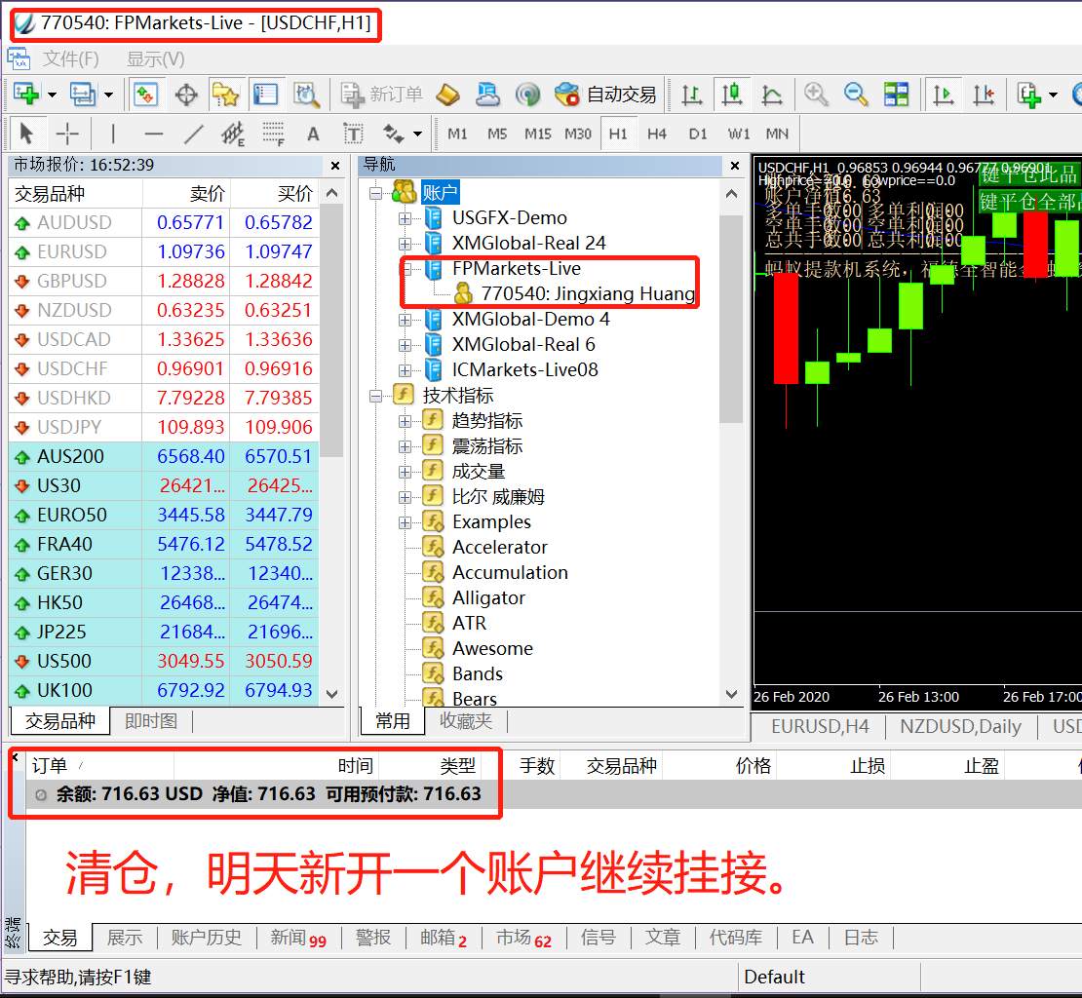Click the 新订单 new order button
Image resolution: width=1082 pixels, height=998 pixels.
(x=381, y=94)
